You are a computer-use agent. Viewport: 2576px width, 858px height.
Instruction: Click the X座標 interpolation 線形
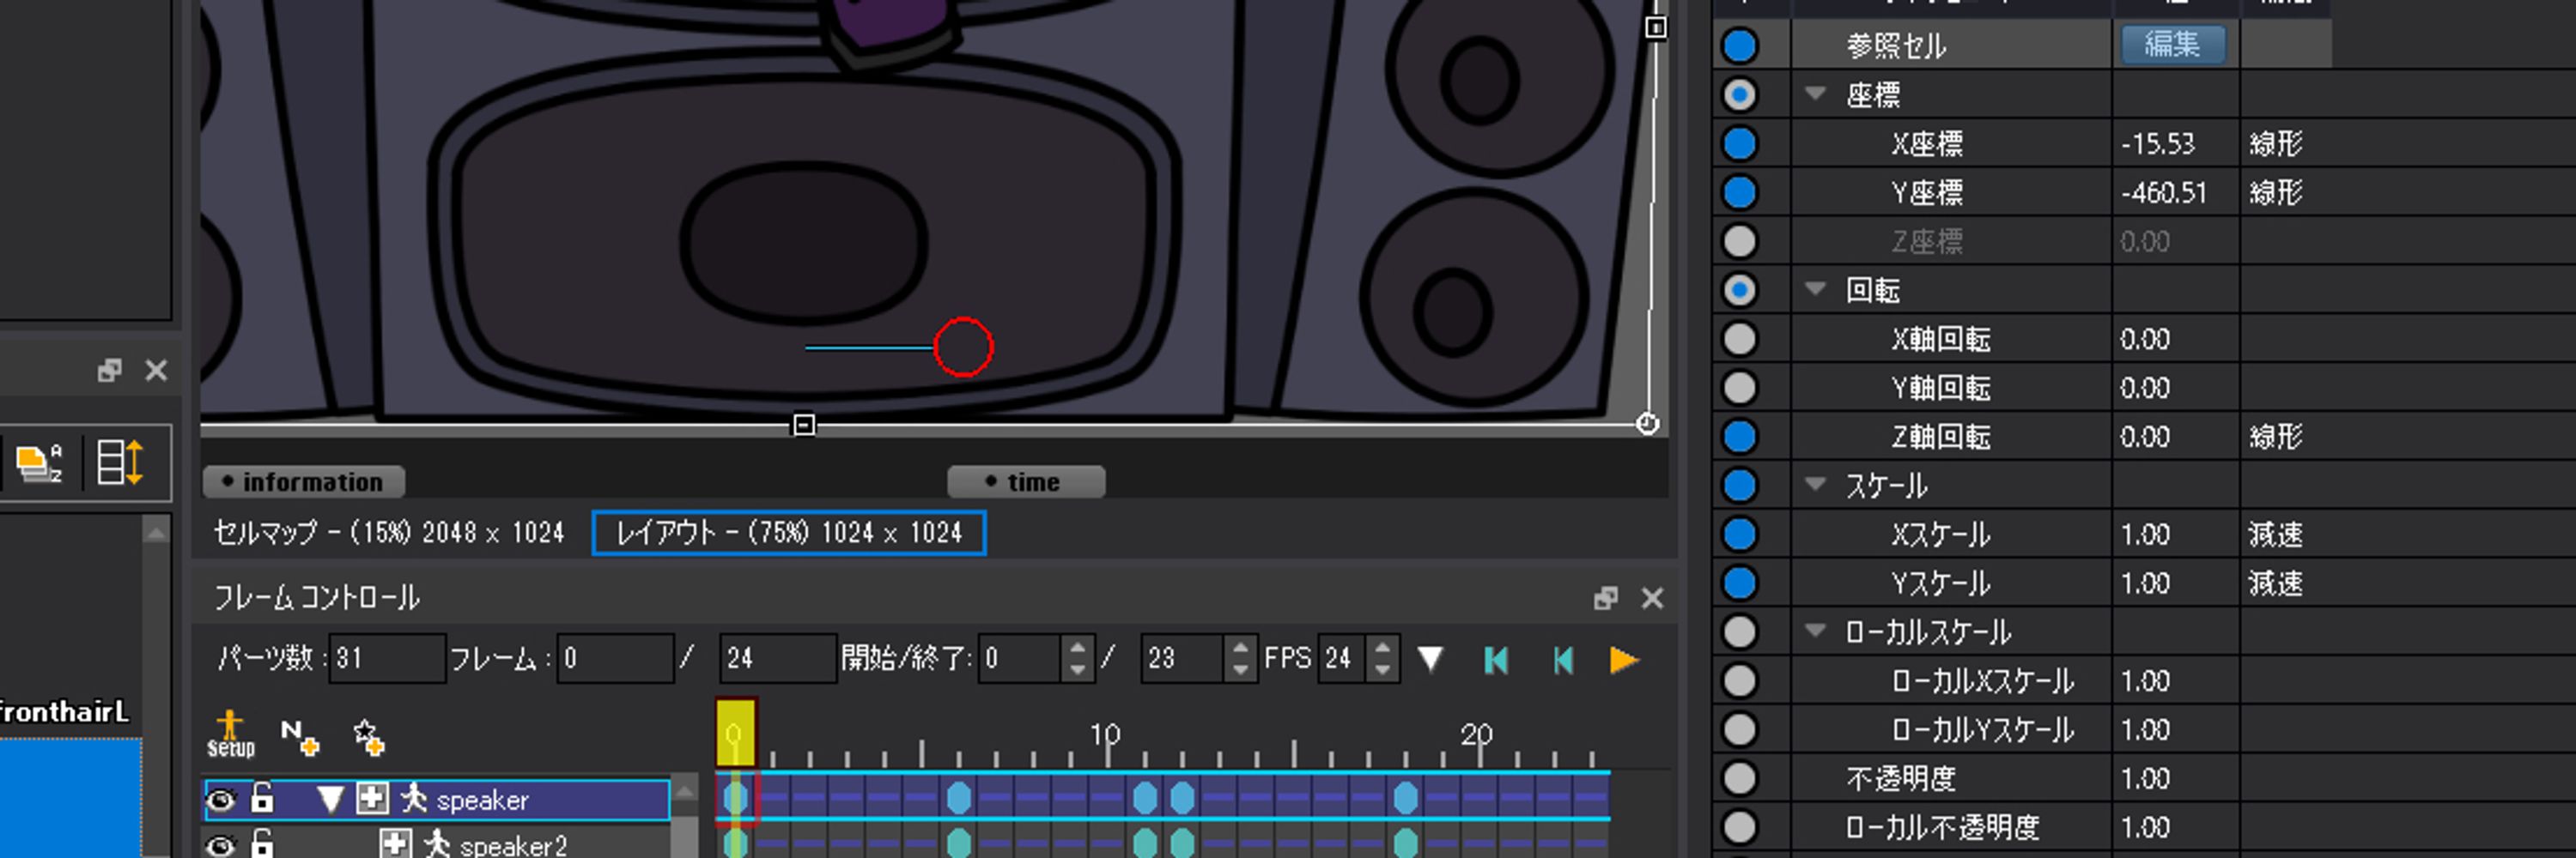(x=2276, y=144)
